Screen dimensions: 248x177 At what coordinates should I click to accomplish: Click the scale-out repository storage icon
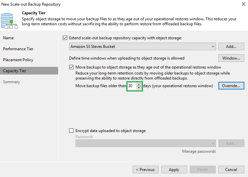point(10,20)
